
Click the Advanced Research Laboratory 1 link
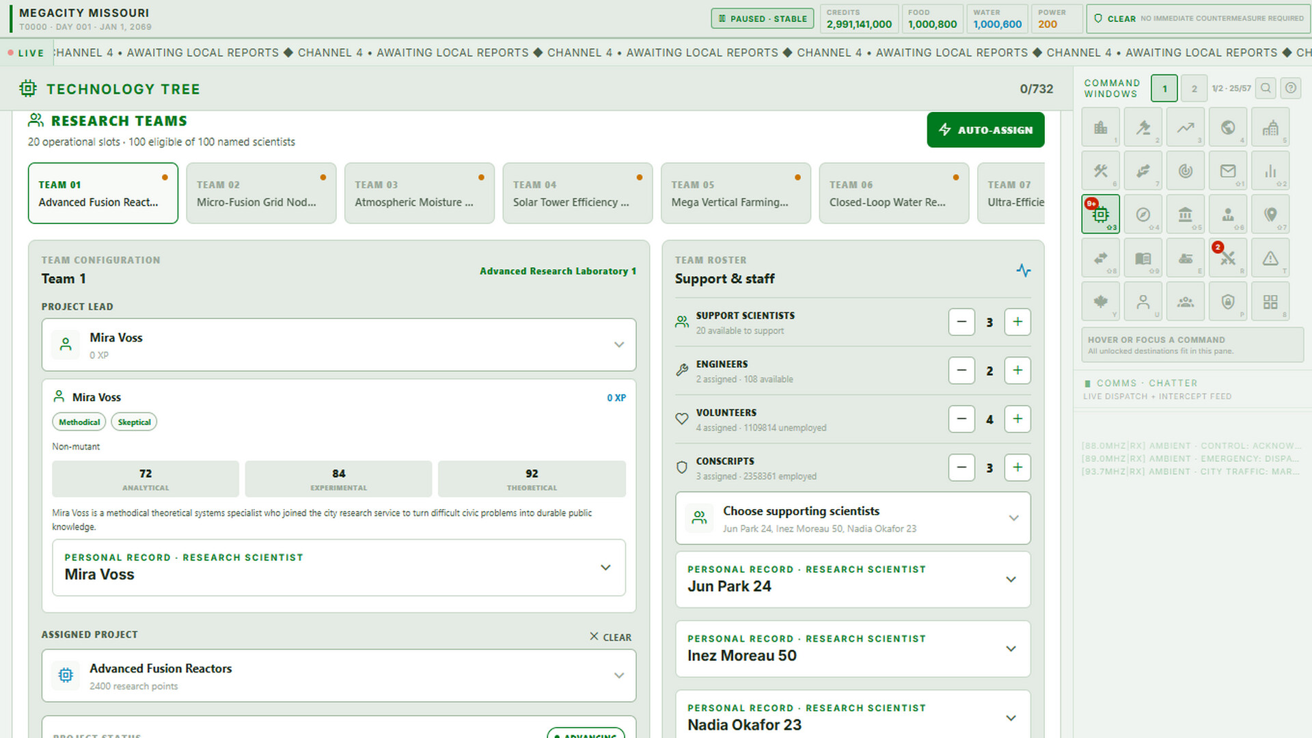click(558, 271)
